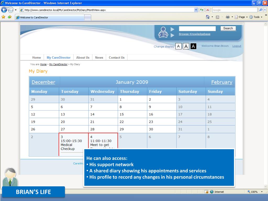
Task: Click Add to Favorites star-plus icon
Action: click(x=10, y=17)
